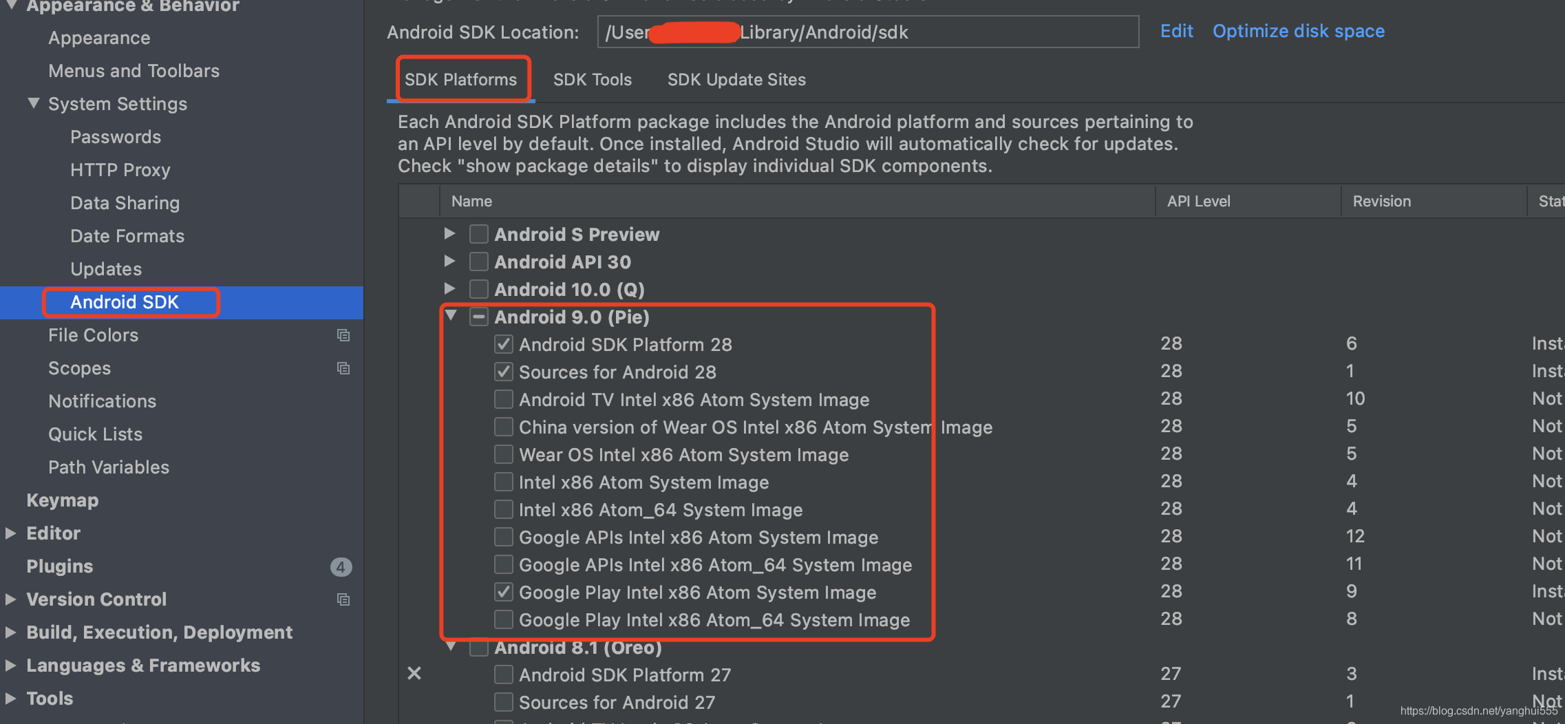Check Android SDK Platform 27

504,674
